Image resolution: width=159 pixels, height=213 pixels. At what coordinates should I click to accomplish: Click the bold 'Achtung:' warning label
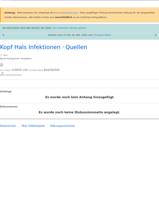(10, 13)
